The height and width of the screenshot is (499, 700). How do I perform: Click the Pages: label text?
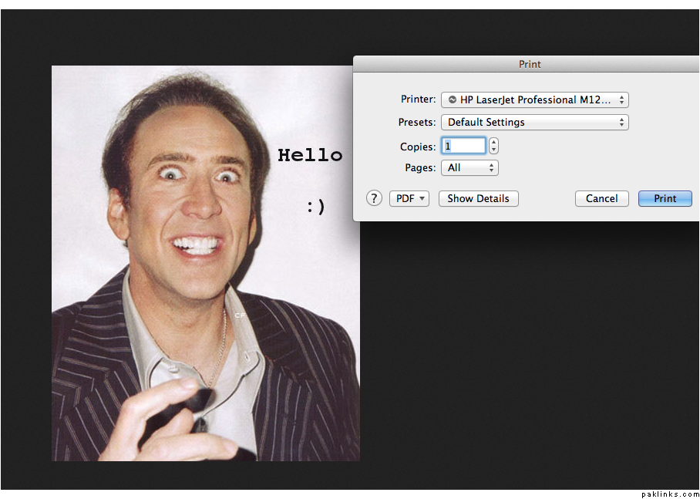420,167
